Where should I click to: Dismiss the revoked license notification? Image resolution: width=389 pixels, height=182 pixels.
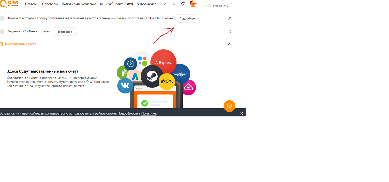(x=230, y=32)
